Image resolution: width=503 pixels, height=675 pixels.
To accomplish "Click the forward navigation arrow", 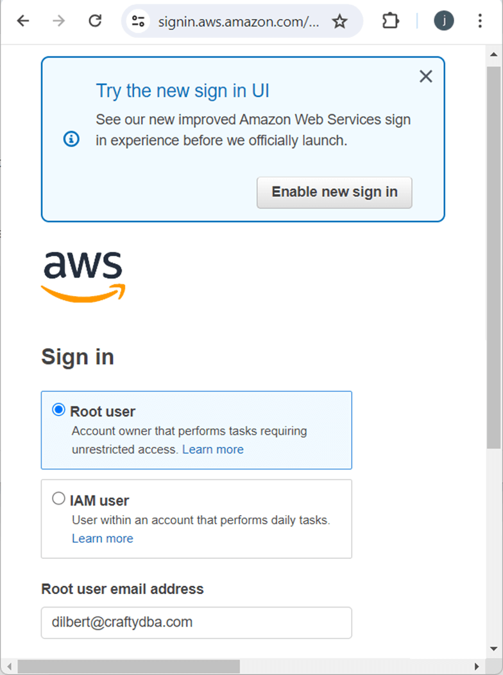I will click(59, 20).
